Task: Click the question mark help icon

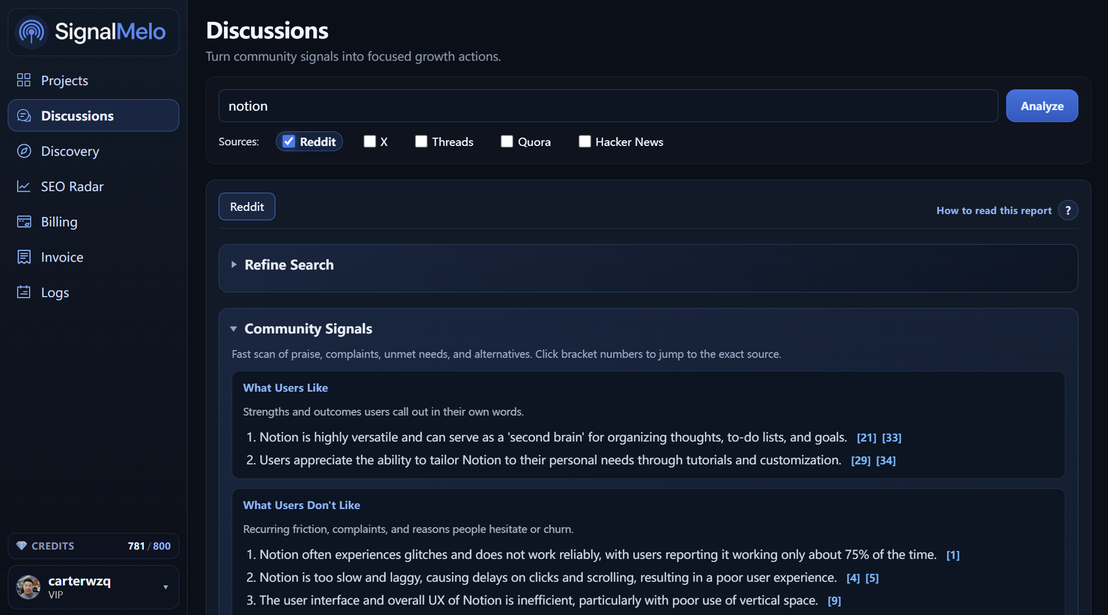Action: [x=1068, y=210]
